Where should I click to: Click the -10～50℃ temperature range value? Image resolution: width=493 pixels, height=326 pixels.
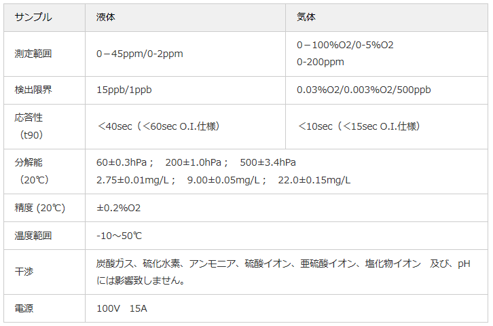119,236
